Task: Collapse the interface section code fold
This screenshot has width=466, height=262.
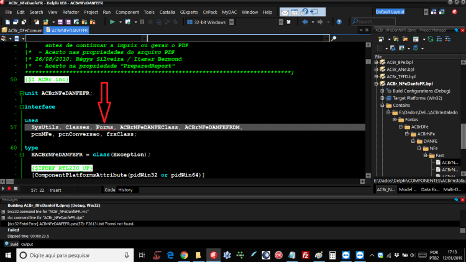Action: 21,107
